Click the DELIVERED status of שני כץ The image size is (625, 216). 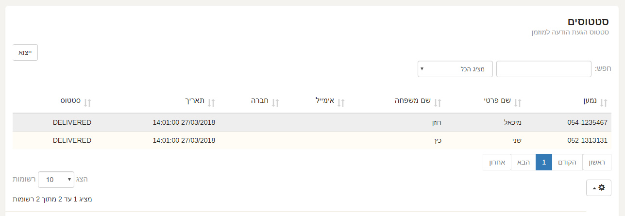coord(72,140)
